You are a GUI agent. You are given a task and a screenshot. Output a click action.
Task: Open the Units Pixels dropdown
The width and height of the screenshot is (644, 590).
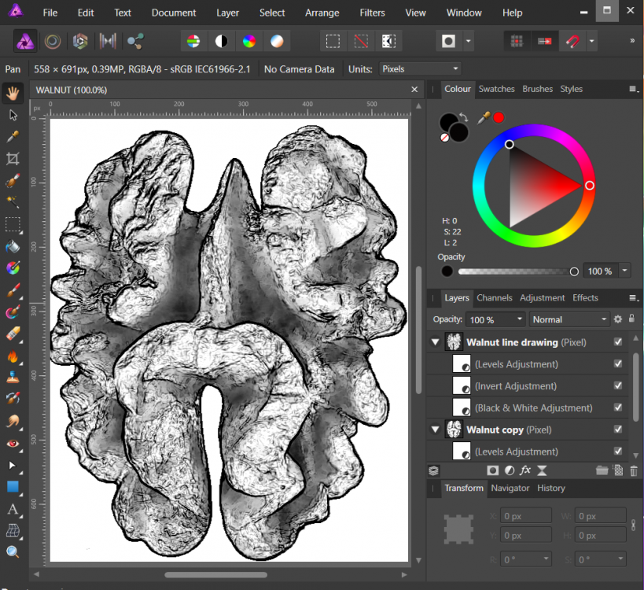[420, 69]
